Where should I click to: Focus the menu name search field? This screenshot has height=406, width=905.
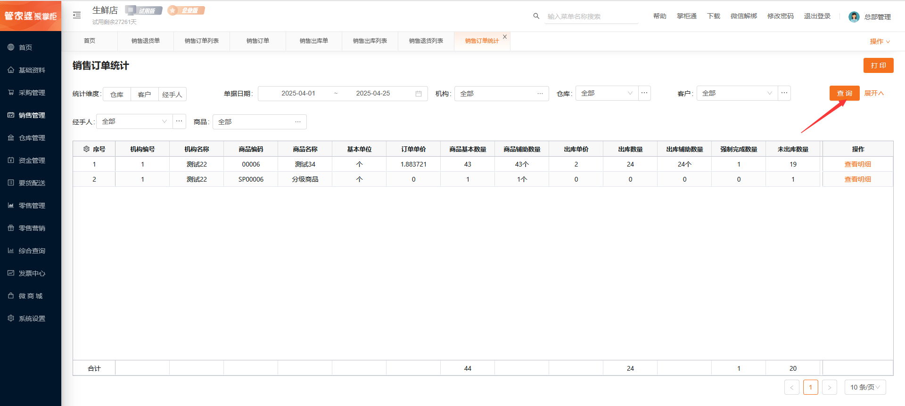click(592, 16)
